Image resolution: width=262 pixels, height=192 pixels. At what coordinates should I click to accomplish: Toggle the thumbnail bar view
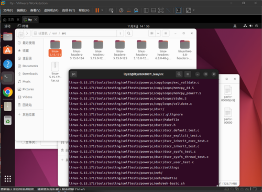tap(154, 10)
